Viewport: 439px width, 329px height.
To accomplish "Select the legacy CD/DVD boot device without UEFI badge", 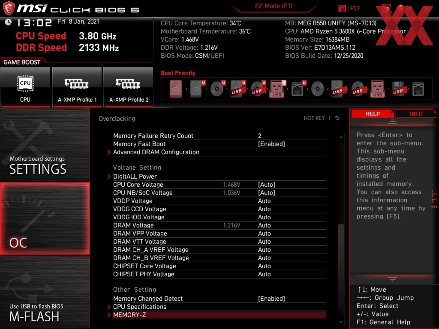I will (317, 89).
